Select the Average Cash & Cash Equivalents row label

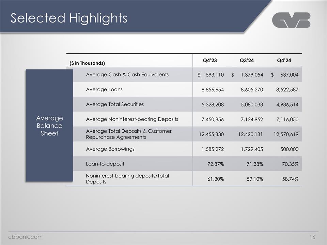127,75
